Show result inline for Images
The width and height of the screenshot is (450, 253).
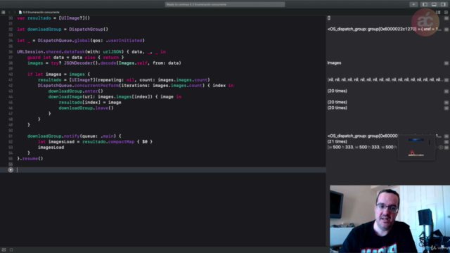[446, 63]
